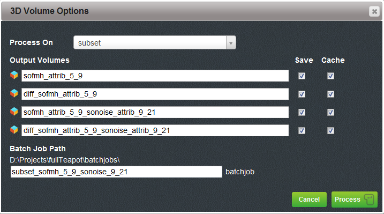Close the 3D Volume Options dialog

[x=374, y=11]
